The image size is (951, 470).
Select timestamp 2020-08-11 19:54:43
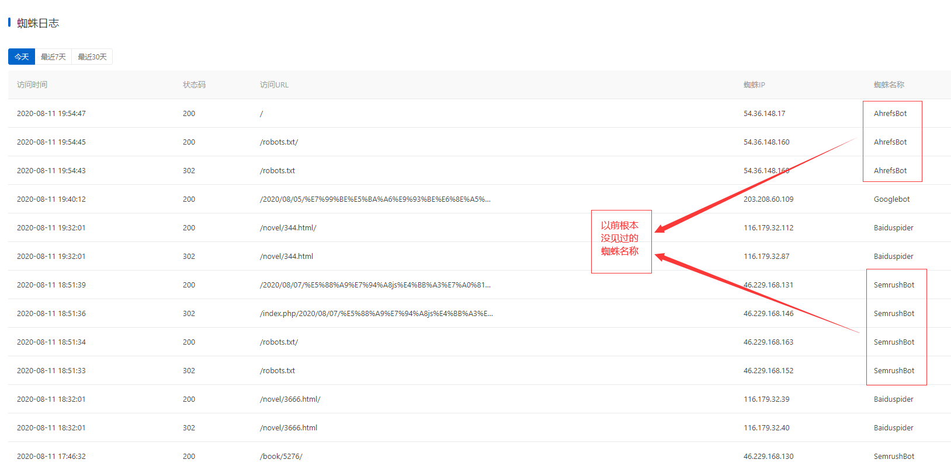coord(51,170)
